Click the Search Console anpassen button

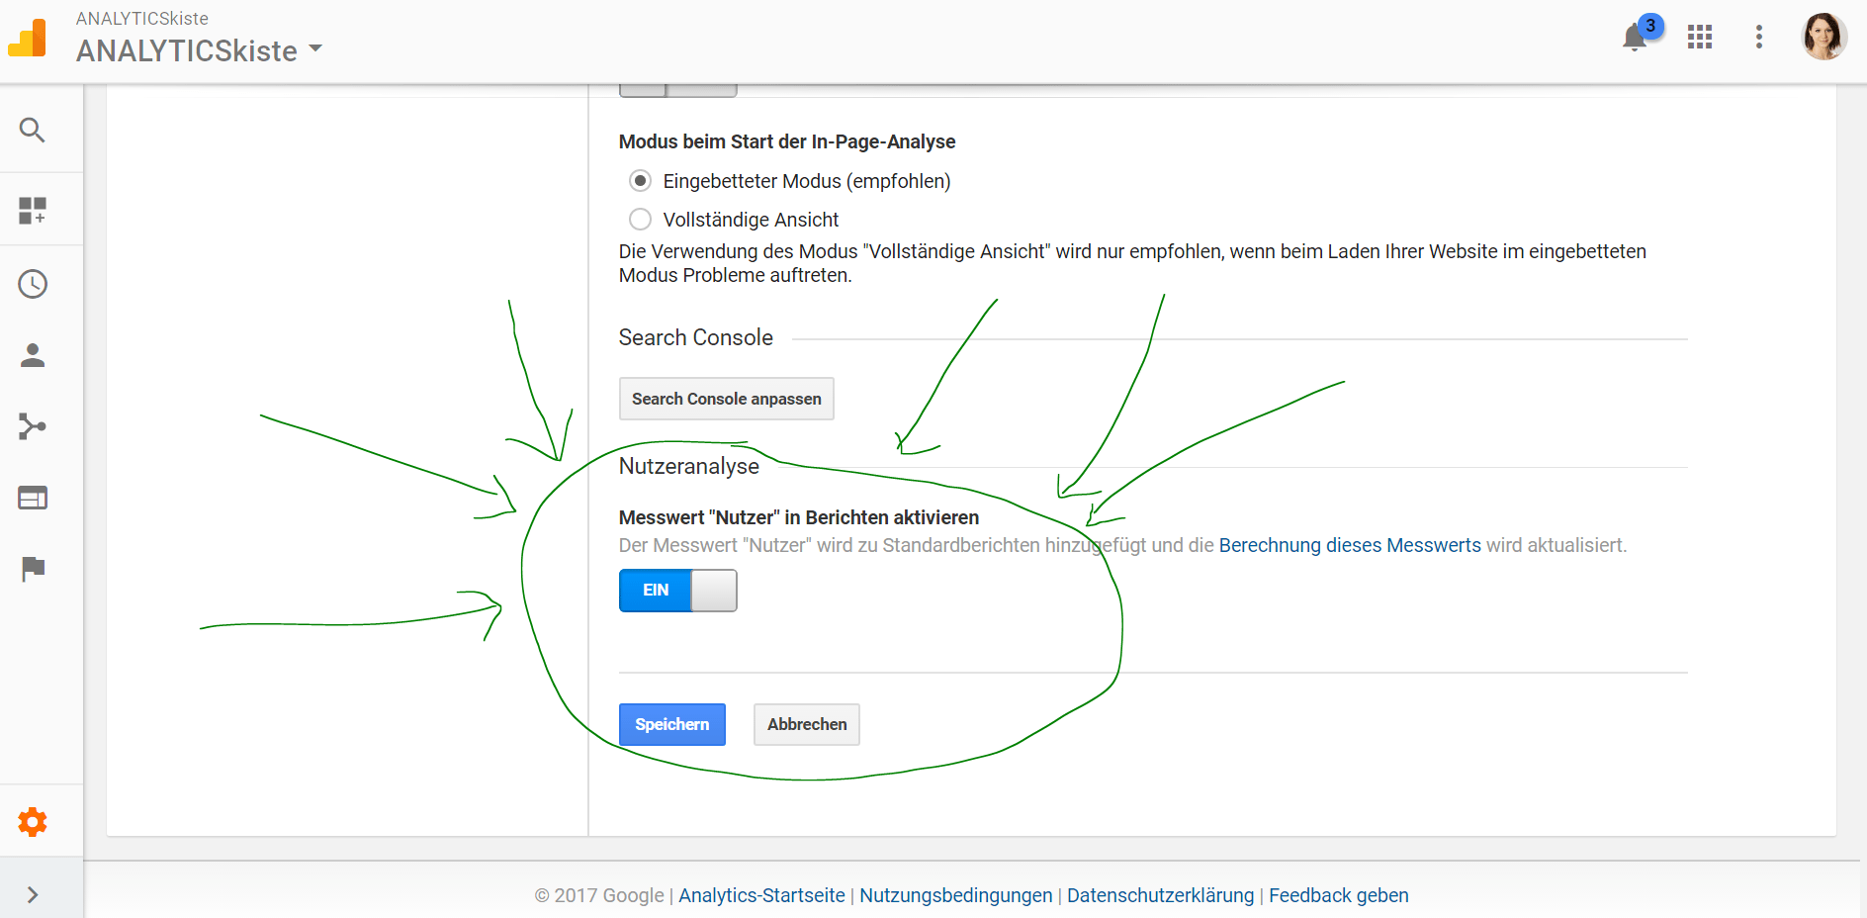[727, 399]
